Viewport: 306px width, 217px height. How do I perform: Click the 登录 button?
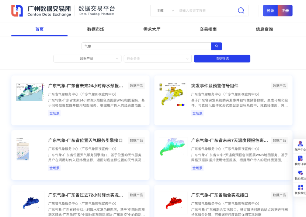tap(270, 11)
